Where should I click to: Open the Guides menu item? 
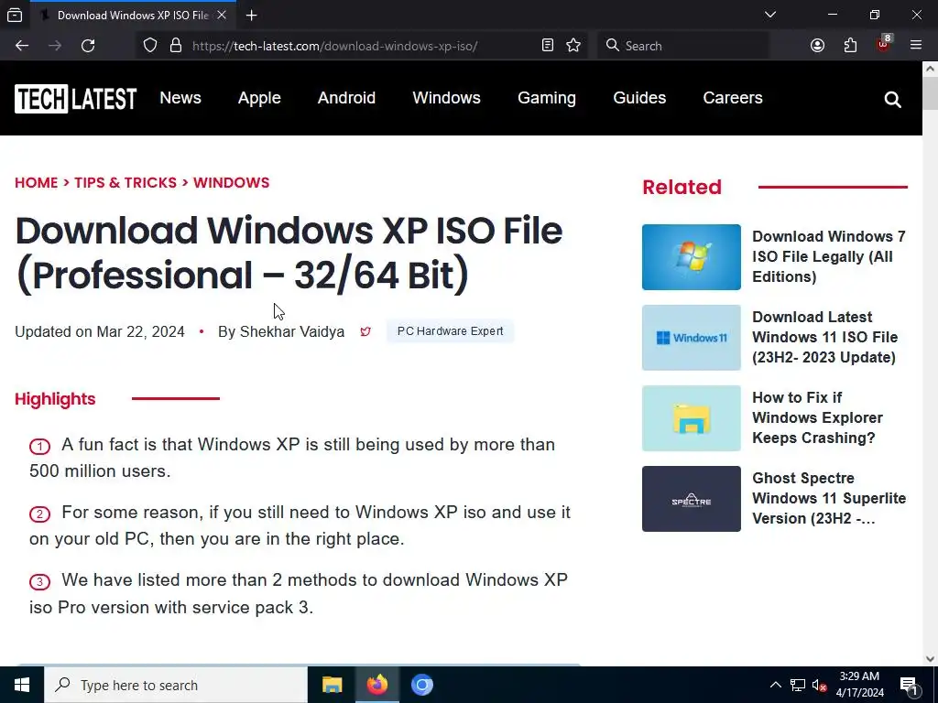point(639,98)
